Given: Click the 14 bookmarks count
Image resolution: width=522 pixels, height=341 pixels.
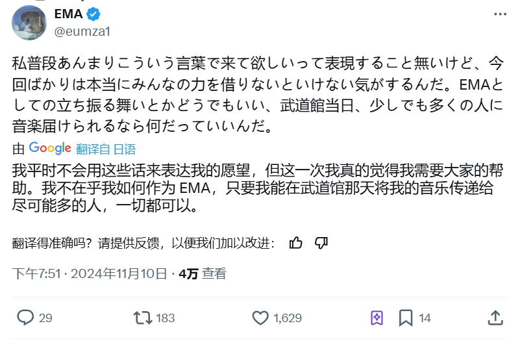Looking at the screenshot, I should 425,318.
